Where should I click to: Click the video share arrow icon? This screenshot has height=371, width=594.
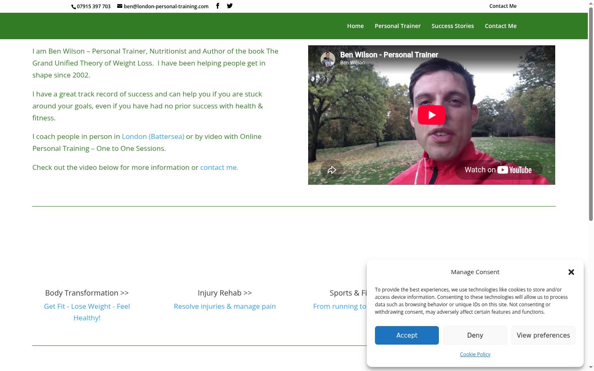point(332,170)
